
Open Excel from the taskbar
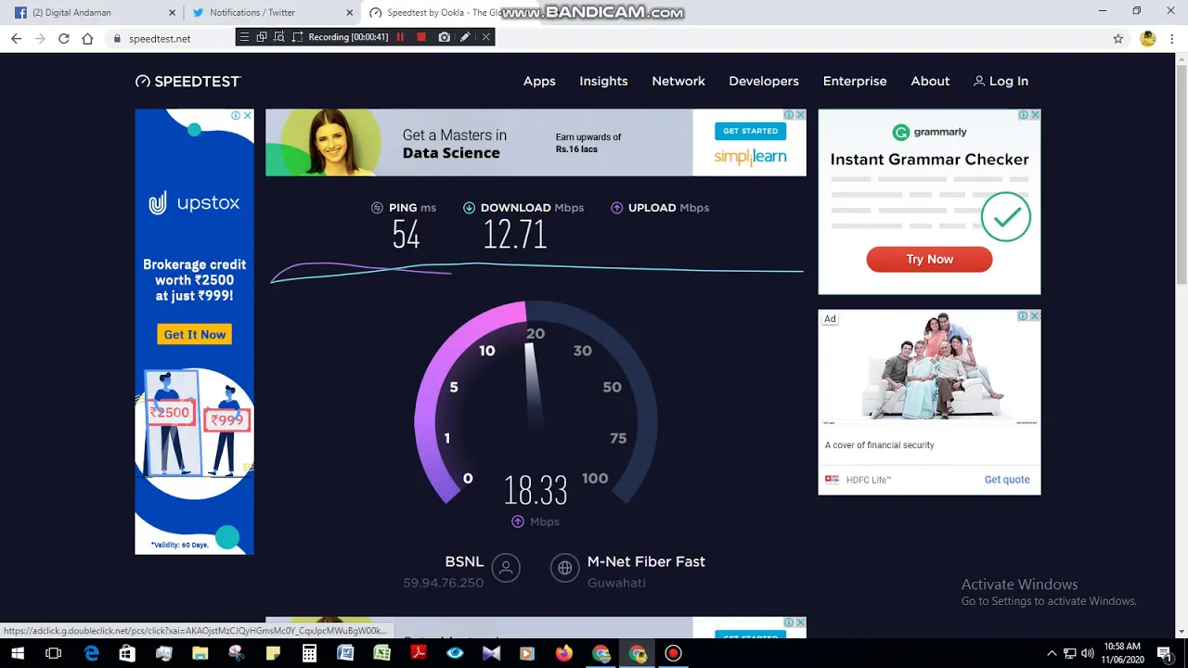click(x=381, y=654)
